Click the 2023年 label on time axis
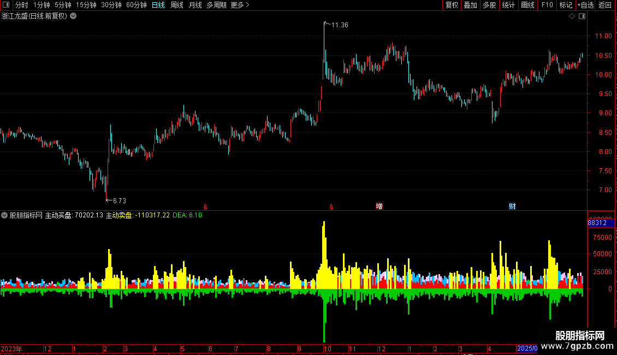 (11, 348)
